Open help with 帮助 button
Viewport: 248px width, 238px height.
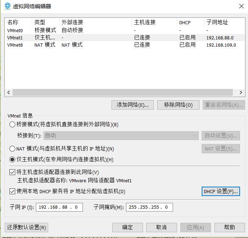coord(230,228)
